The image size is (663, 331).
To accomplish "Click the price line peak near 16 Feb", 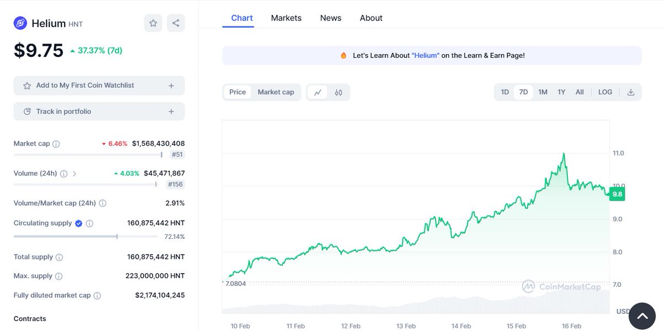I will coord(564,154).
